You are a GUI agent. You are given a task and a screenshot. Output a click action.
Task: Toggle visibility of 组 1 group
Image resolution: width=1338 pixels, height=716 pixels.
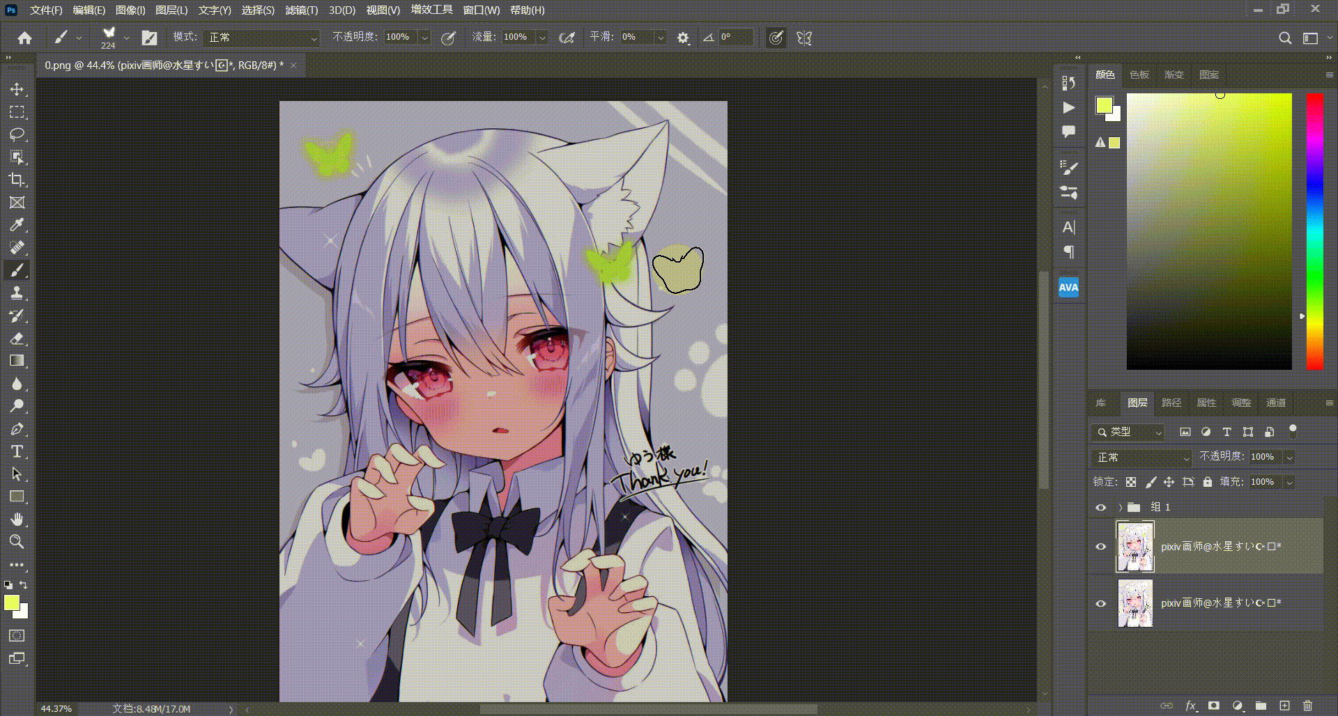(x=1101, y=507)
